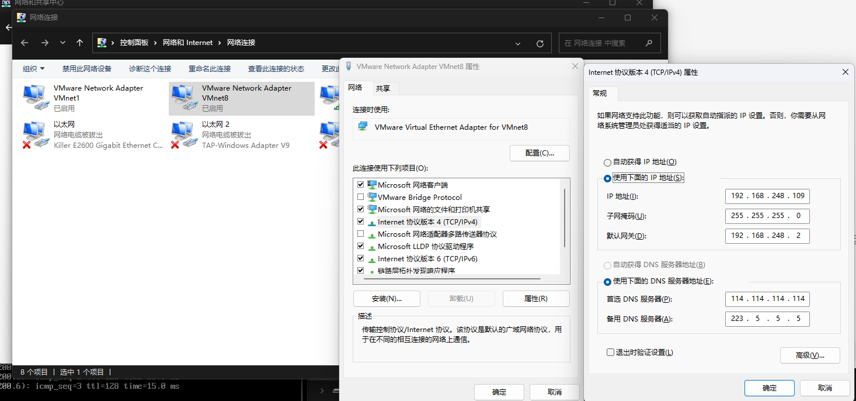856x401 pixels.
Task: Click the forward arrow in 网络连接 window
Action: click(45, 43)
